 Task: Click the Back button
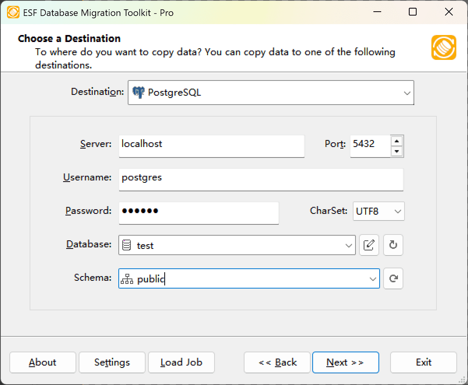click(x=277, y=362)
